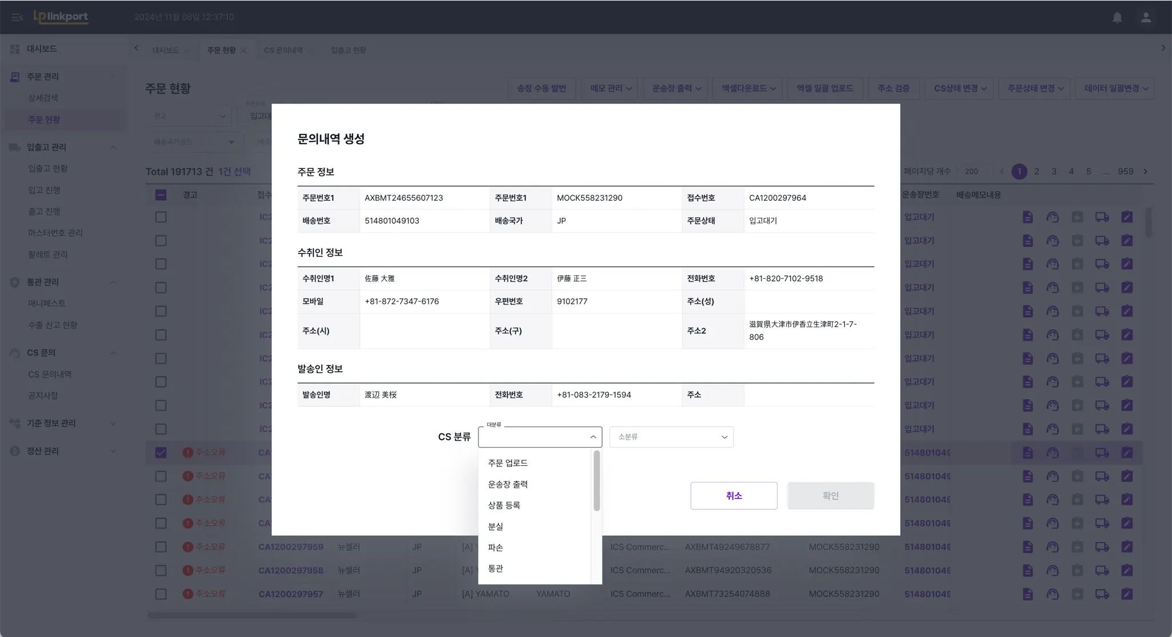Click the 확인 button

[x=830, y=496]
